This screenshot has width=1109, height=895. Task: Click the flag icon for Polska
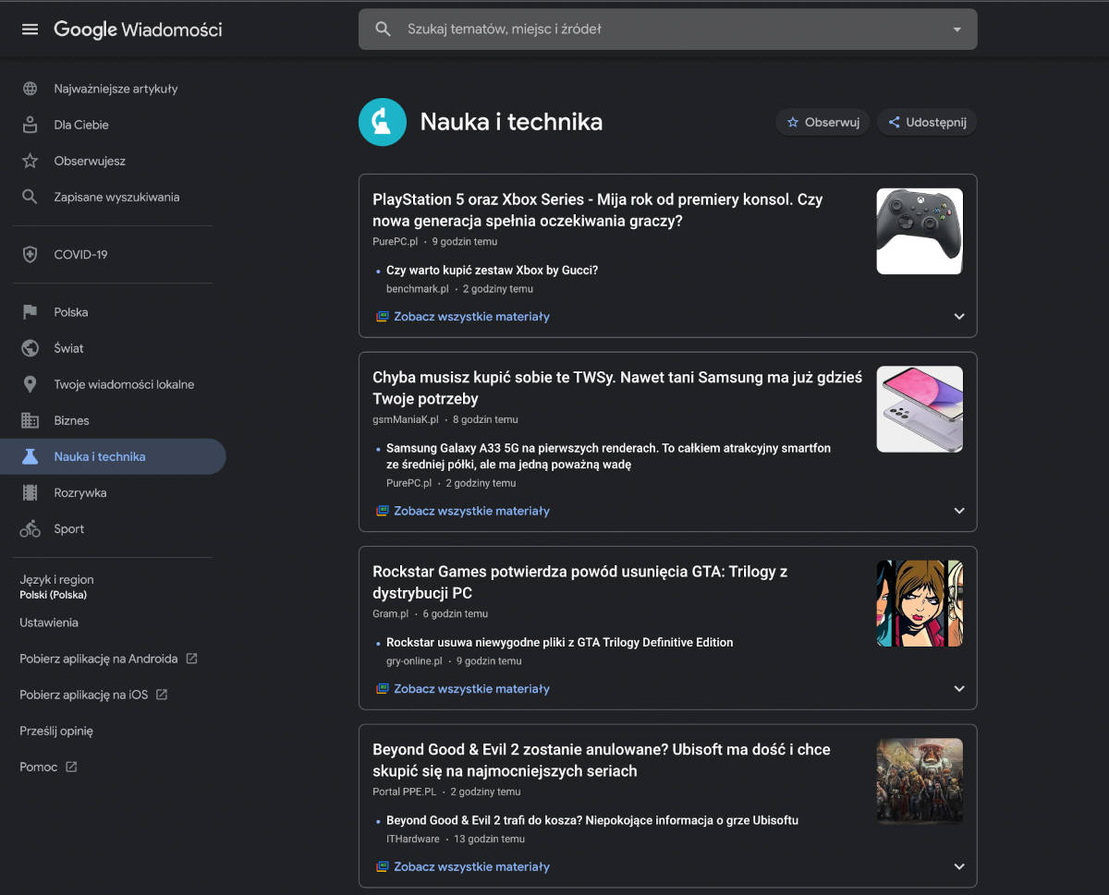pyautogui.click(x=30, y=312)
